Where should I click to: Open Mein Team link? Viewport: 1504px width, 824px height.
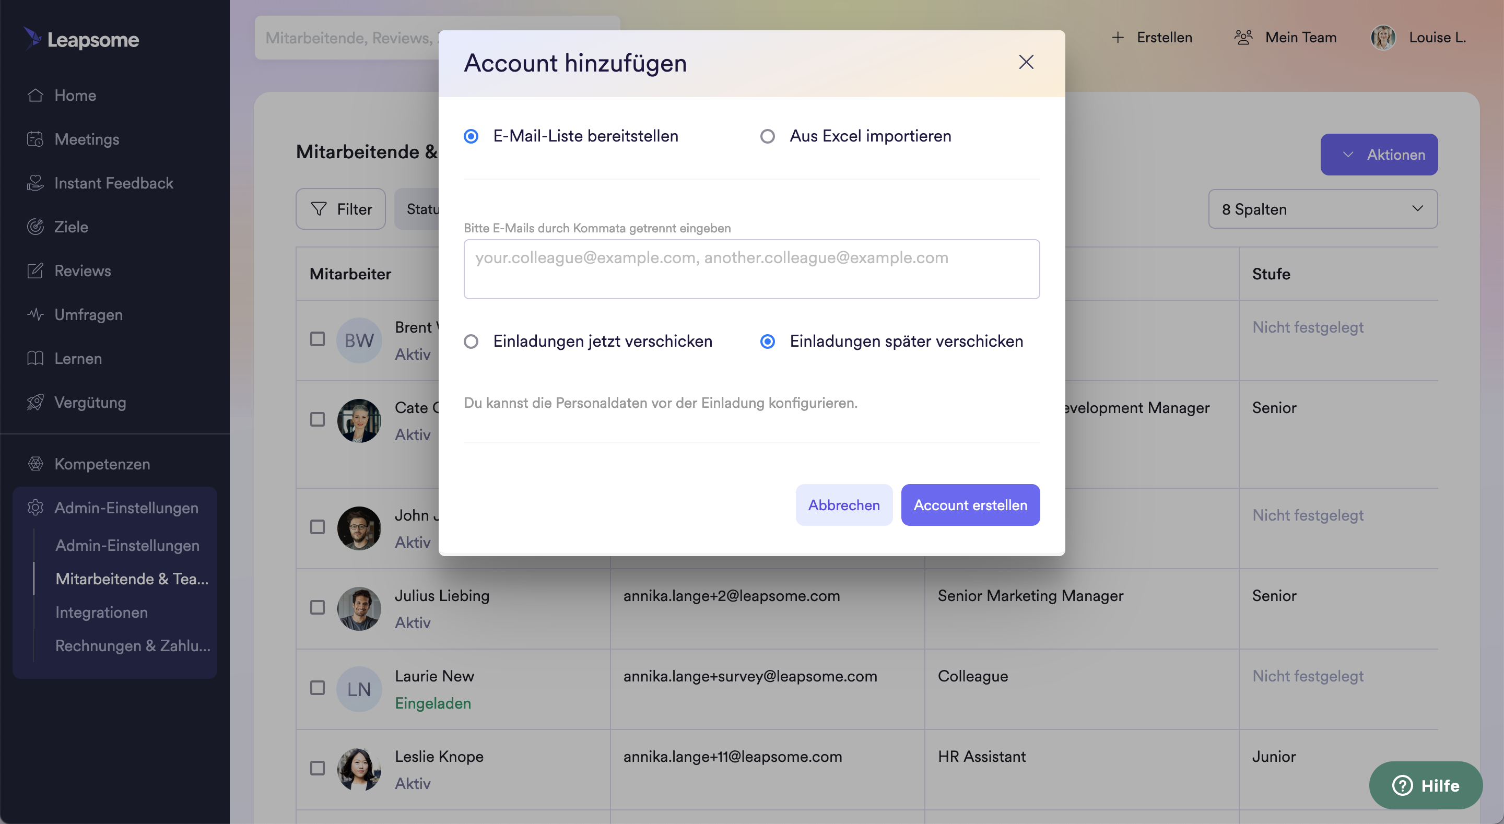[x=1300, y=38]
